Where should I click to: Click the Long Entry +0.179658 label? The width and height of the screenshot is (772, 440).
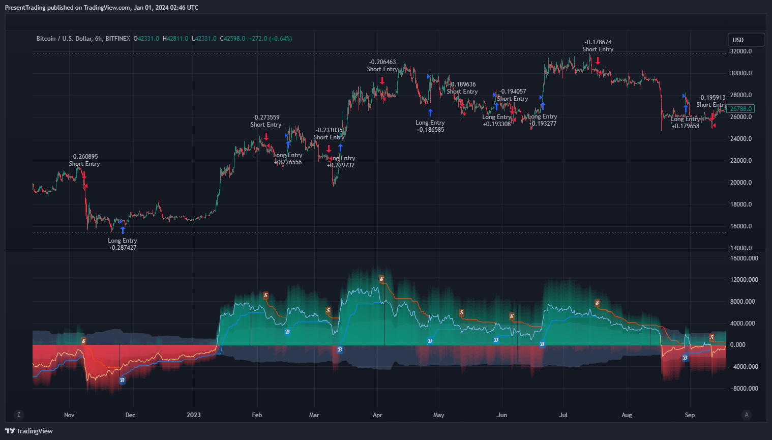pos(686,123)
